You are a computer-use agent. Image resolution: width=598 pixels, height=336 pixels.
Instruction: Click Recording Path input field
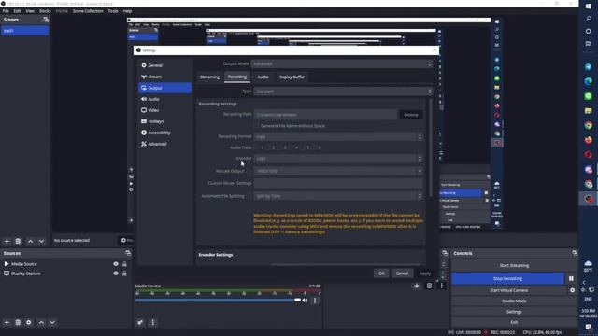(x=325, y=115)
